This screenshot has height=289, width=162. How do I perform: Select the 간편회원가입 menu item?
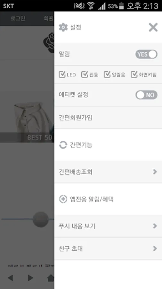pyautogui.click(x=108, y=118)
